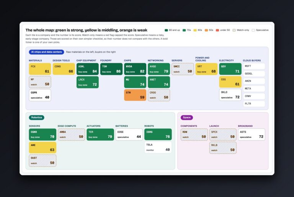Image resolution: width=294 pixels, height=197 pixels.
Task: Click the orange STM tile
Action: 135,95
